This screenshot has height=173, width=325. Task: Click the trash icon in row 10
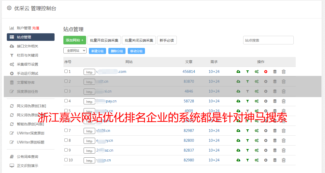click(284, 160)
